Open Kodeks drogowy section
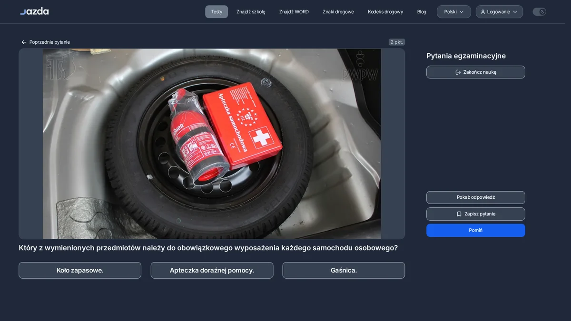The image size is (571, 321). (x=385, y=12)
